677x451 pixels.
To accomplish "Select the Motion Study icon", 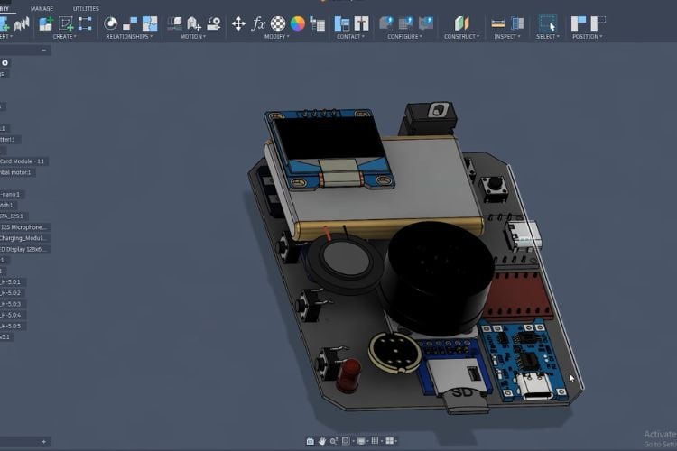I will point(214,23).
